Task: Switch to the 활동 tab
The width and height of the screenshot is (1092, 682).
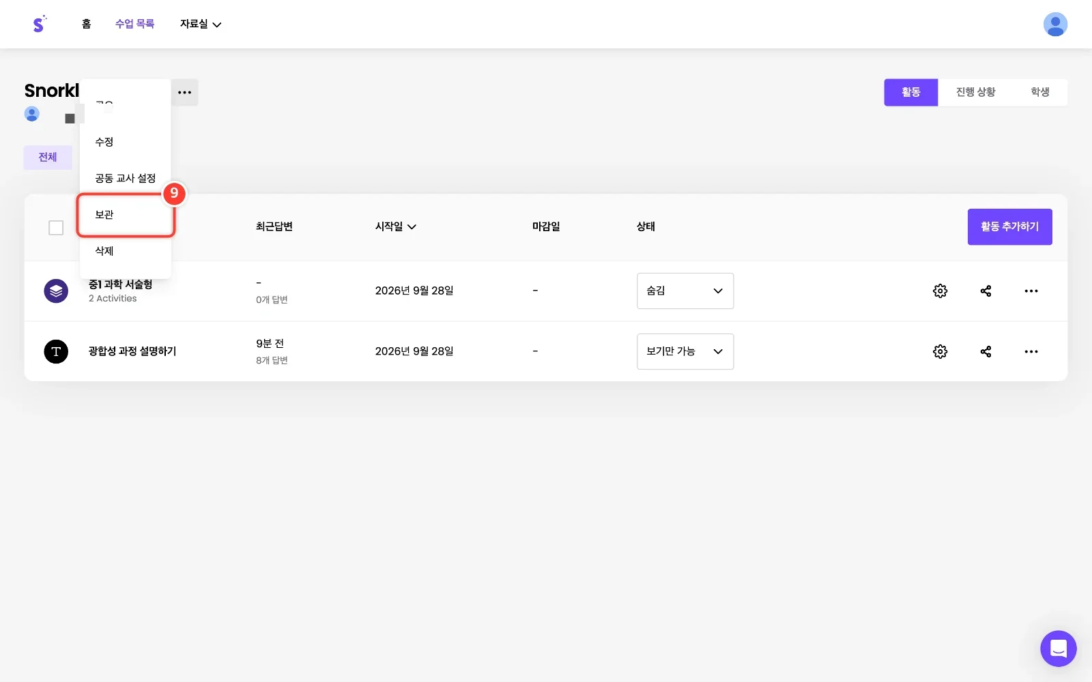Action: coord(910,92)
